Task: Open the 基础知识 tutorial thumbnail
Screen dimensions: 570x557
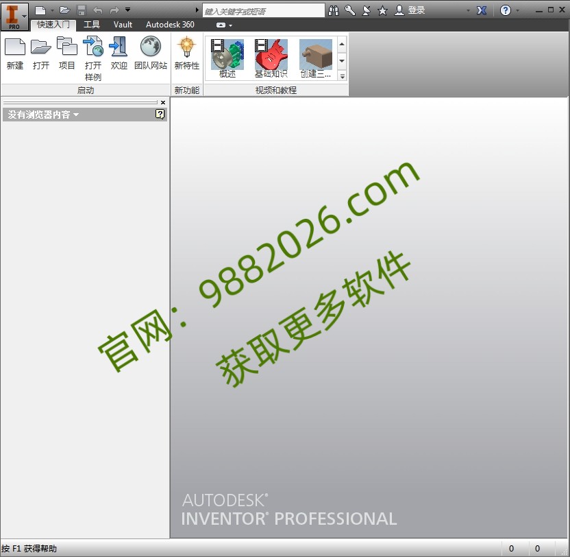Action: [271, 55]
